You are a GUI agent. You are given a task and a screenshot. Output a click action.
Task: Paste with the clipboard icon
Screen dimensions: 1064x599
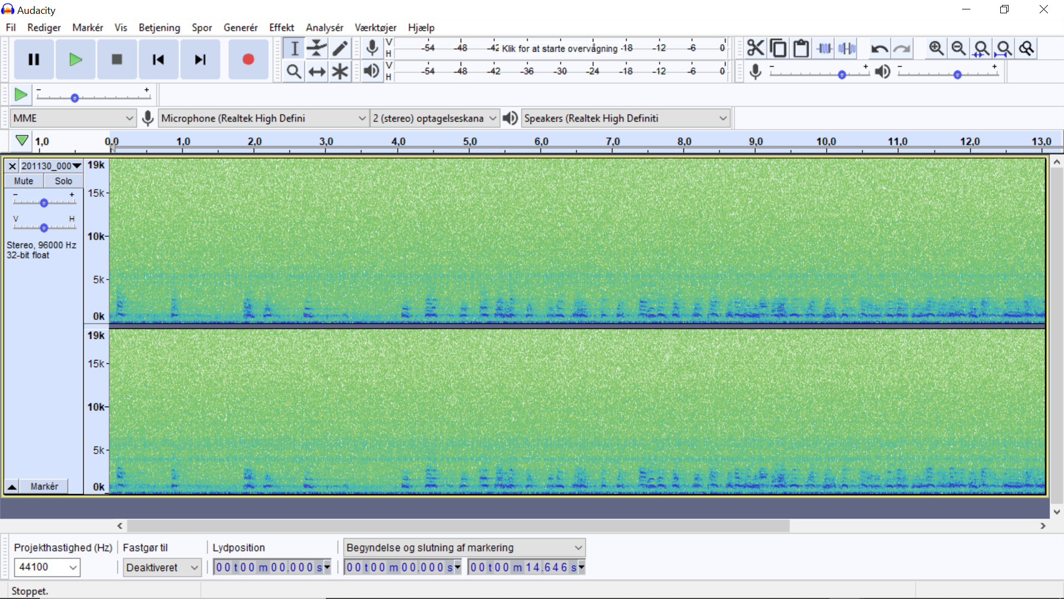coord(801,48)
